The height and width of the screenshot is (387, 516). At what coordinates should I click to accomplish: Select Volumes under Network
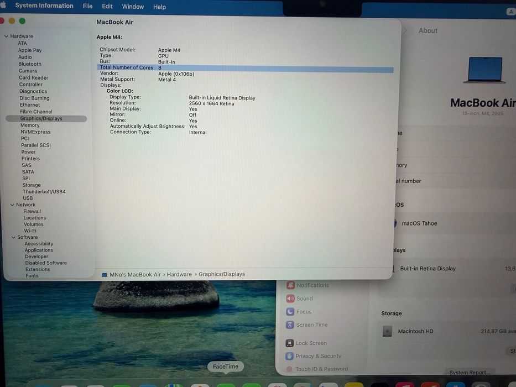tap(34, 224)
